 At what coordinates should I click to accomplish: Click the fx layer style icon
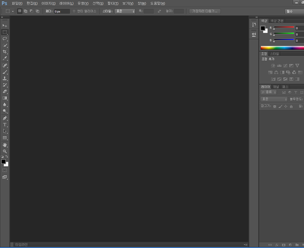point(277,245)
